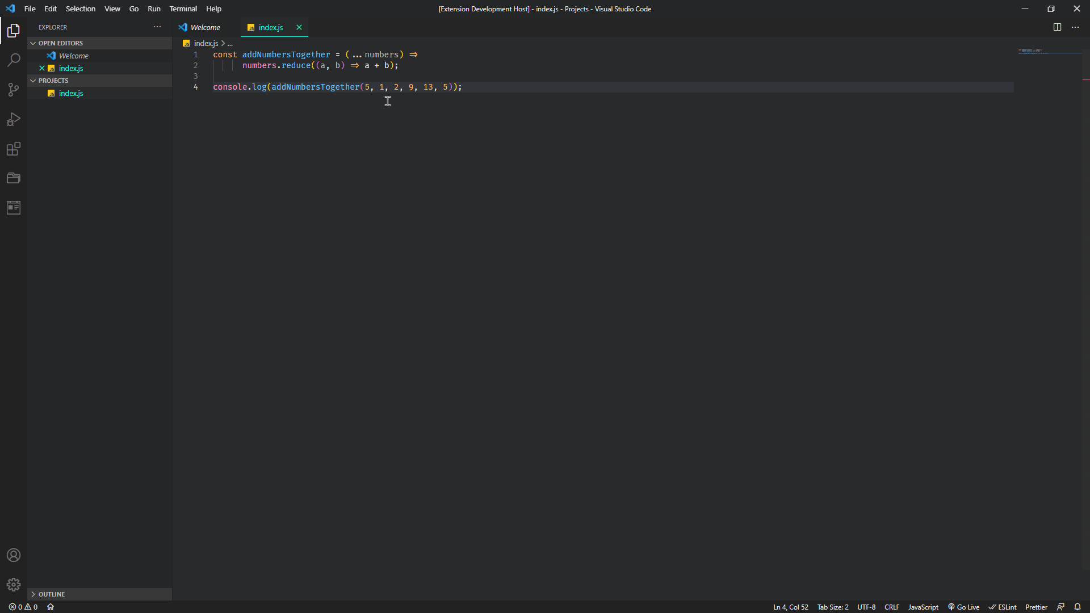The image size is (1090, 613).
Task: Click the errors and warnings status indicator
Action: (23, 607)
